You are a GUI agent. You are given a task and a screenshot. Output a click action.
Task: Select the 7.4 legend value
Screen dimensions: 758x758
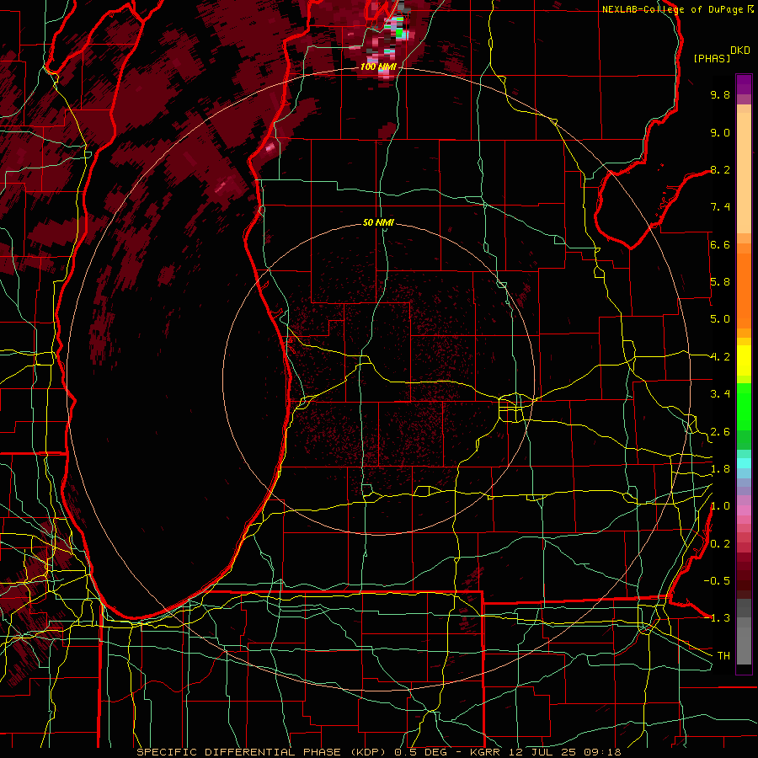click(720, 207)
